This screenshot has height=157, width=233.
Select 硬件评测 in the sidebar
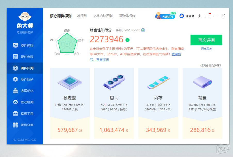coord(25,68)
